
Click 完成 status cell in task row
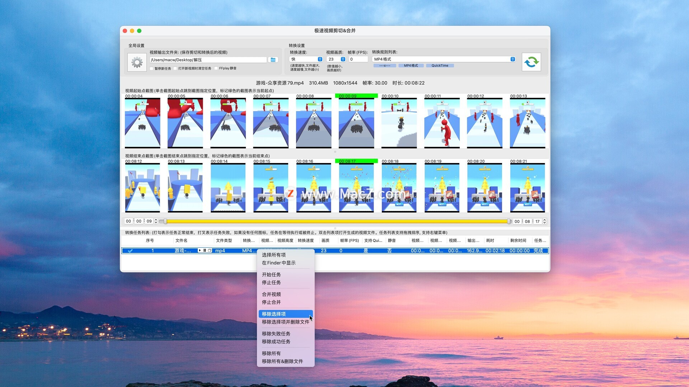coord(538,251)
